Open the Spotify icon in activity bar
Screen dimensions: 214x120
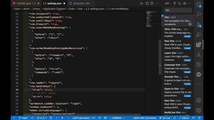pyautogui.click(x=199, y=74)
